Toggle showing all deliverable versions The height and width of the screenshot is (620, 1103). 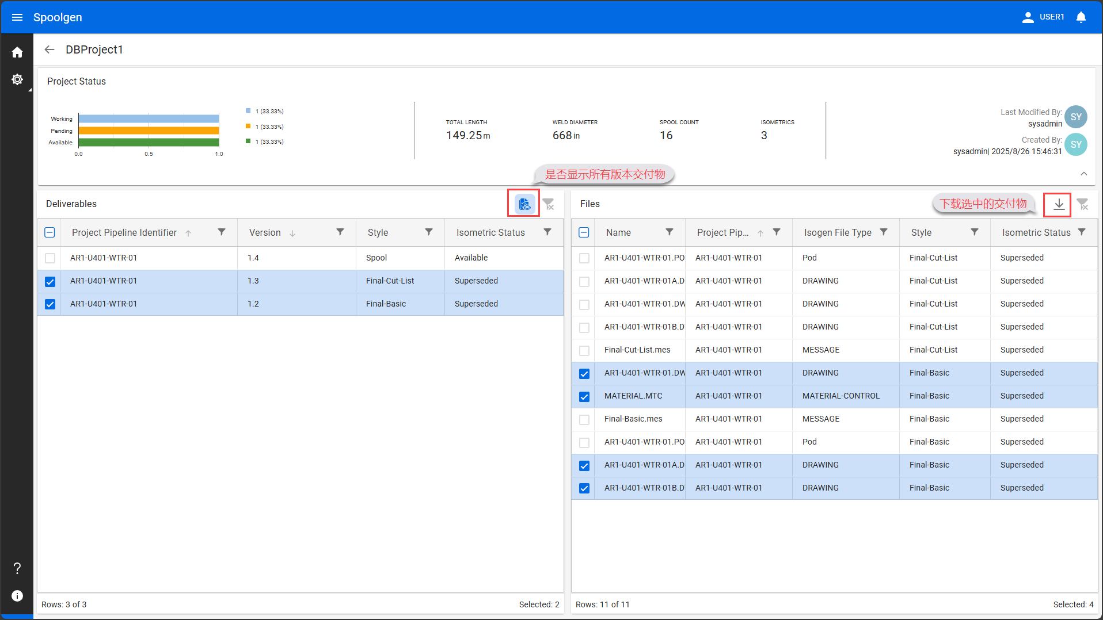(524, 204)
